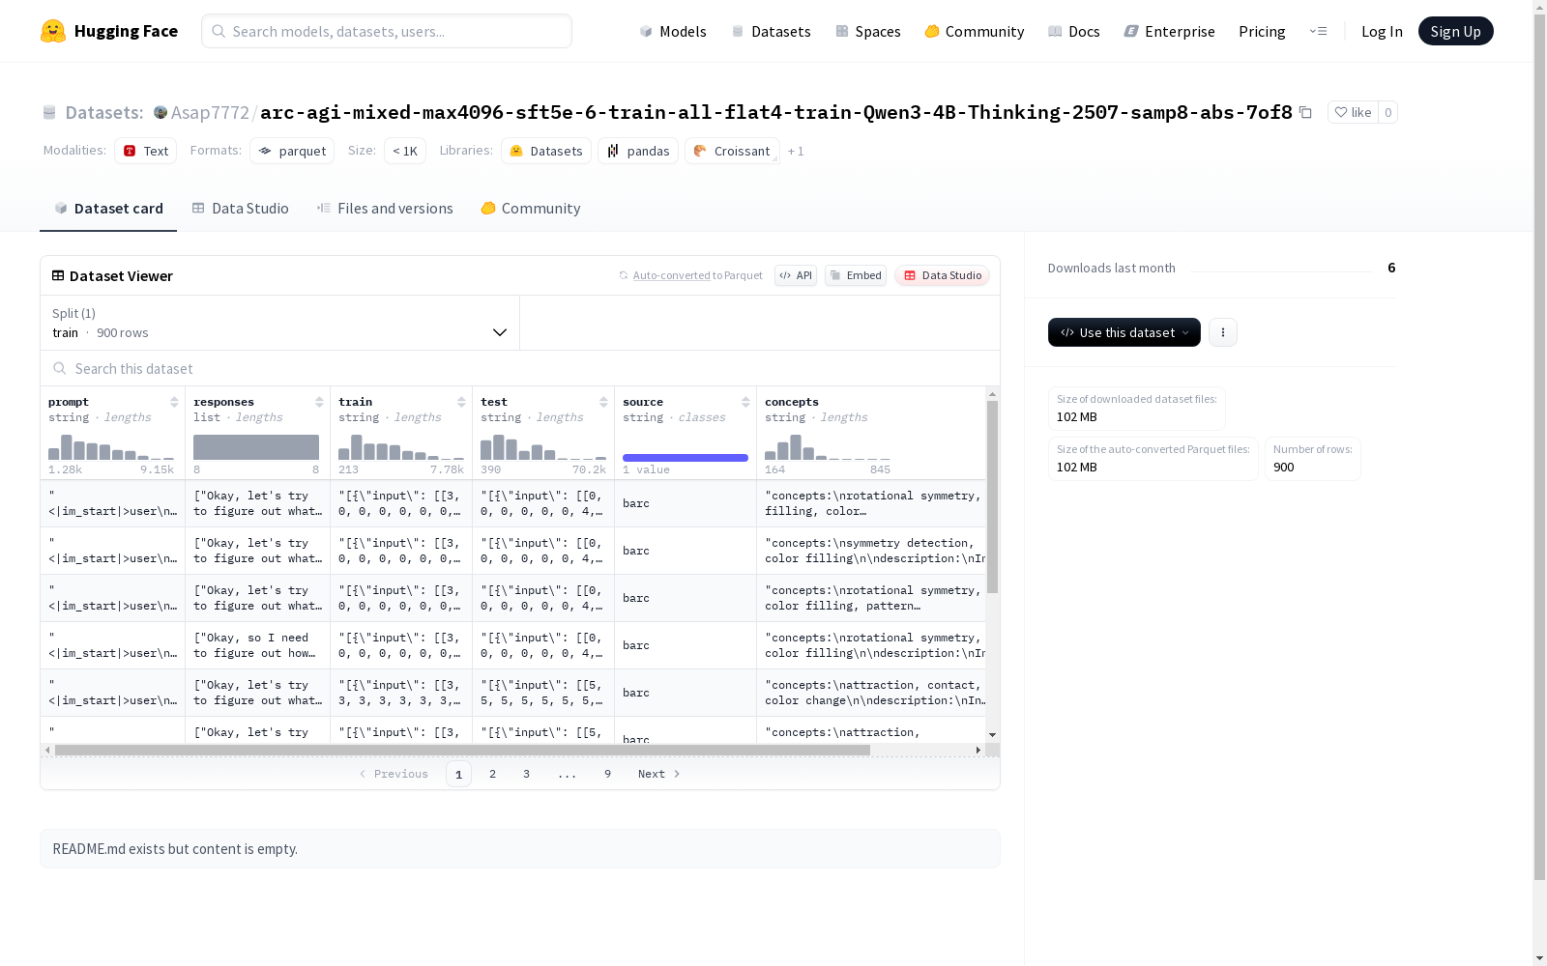This screenshot has width=1547, height=966.
Task: Sort by the responses column arrows
Action: tap(319, 402)
